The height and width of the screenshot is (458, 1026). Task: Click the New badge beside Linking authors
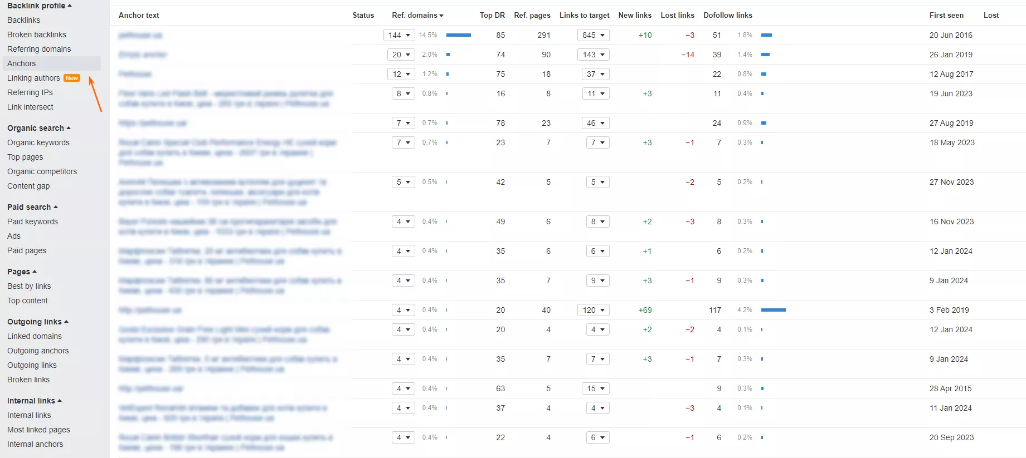point(72,78)
